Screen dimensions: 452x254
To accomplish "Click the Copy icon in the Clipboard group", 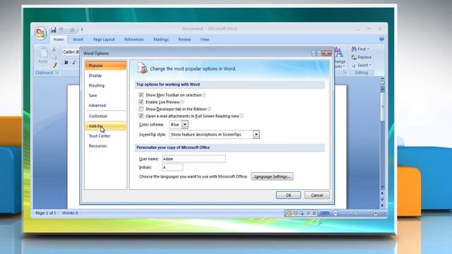I will [x=54, y=57].
